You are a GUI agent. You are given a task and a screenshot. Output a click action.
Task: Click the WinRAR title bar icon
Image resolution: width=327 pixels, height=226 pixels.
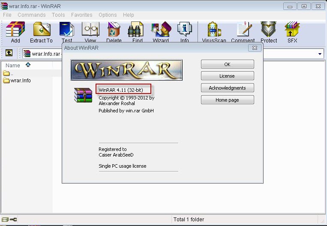4,6
